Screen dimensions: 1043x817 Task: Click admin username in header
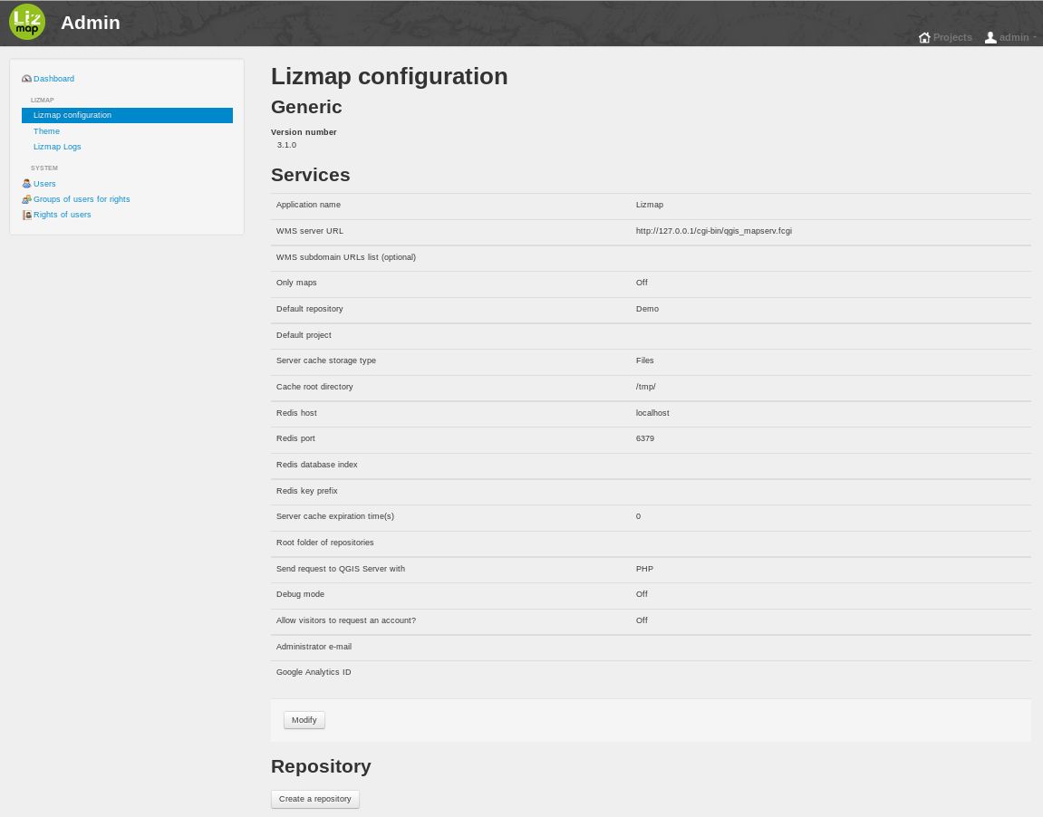(x=1014, y=38)
